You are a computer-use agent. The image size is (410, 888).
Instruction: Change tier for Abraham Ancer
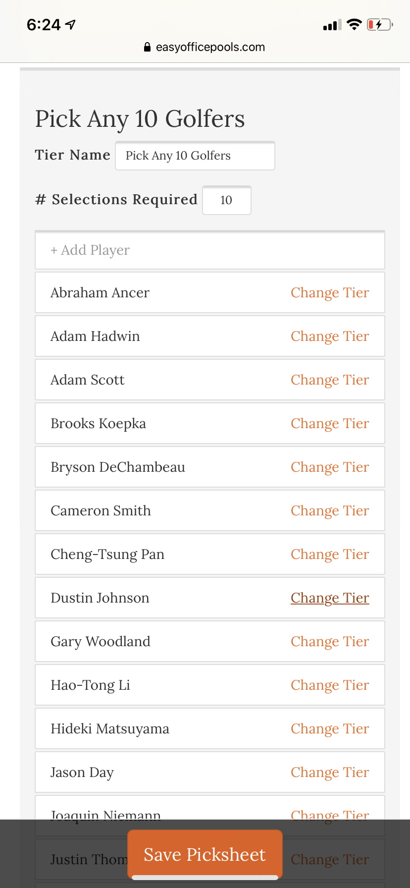point(330,293)
